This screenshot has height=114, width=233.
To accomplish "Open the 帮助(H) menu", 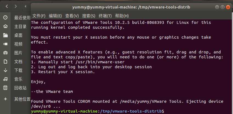I will click(x=122, y=16).
